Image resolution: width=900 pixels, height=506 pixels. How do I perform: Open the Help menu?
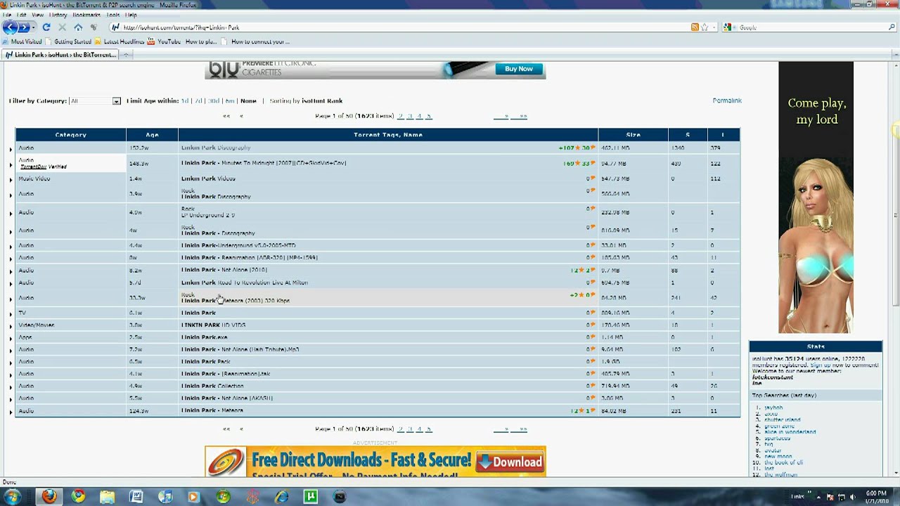pos(131,15)
